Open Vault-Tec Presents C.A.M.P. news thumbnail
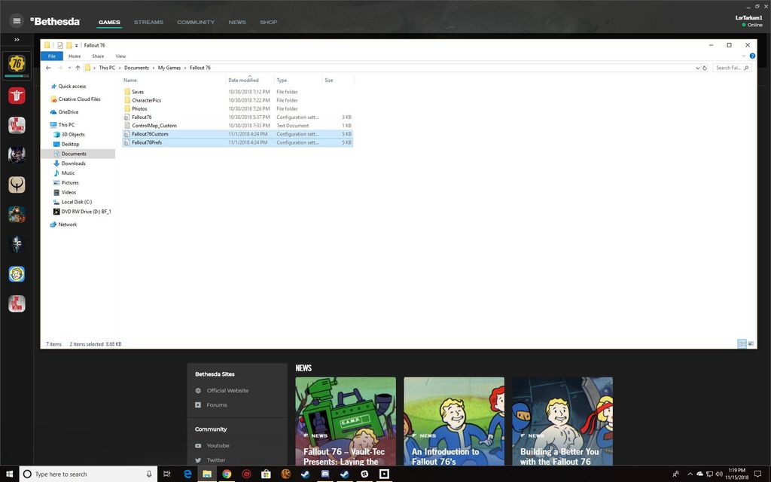771x482 pixels. (x=346, y=422)
